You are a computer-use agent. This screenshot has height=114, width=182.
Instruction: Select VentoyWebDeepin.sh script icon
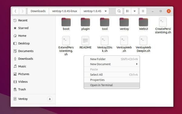[x=143, y=41]
